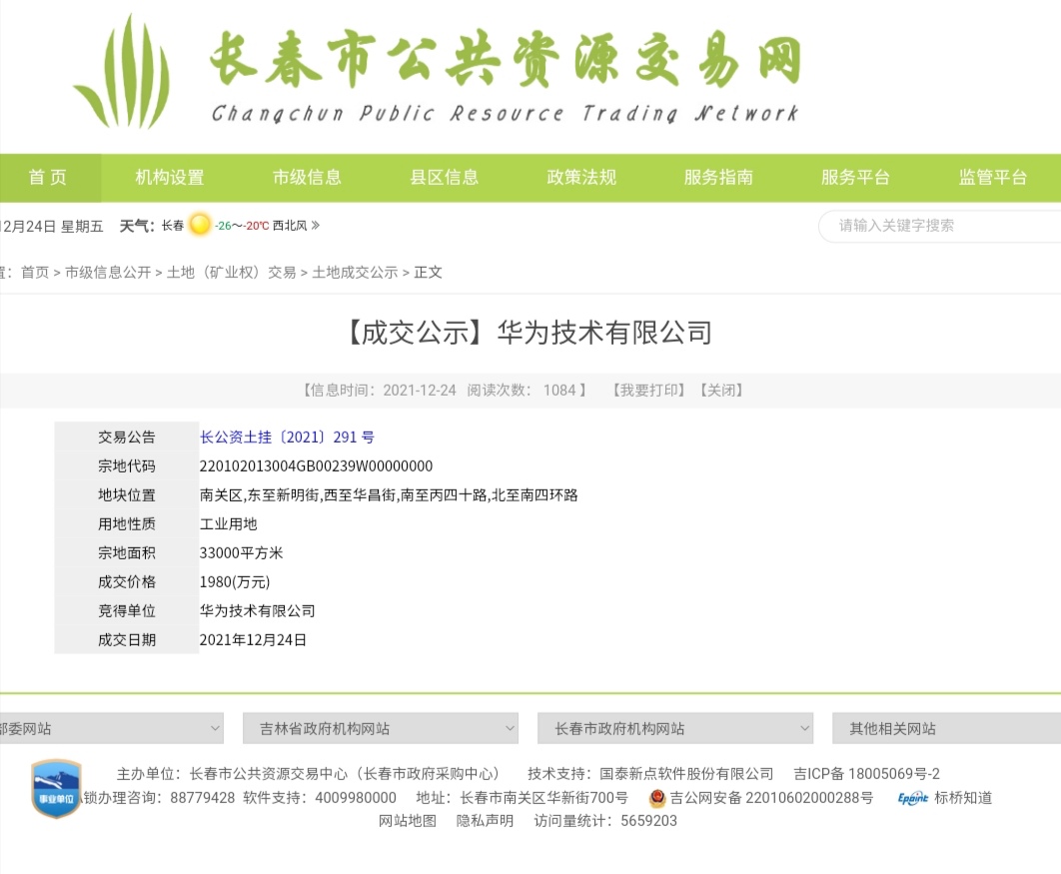Click the green grass site logo

point(123,72)
